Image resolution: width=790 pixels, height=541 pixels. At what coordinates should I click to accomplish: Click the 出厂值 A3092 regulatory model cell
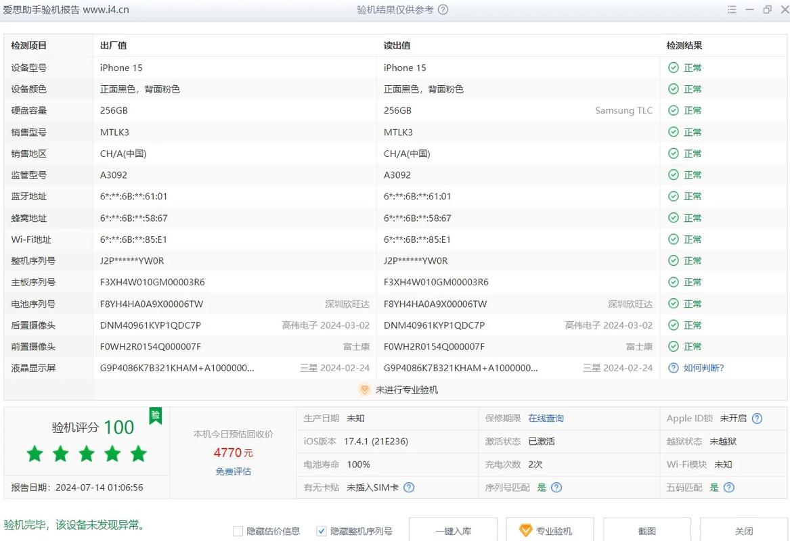tap(113, 174)
